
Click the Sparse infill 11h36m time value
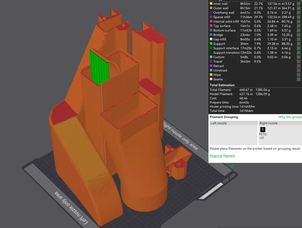click(246, 17)
